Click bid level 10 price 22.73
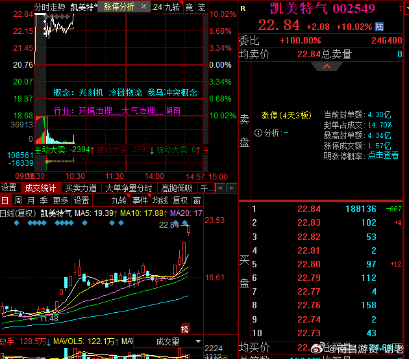This screenshot has height=359, width=409. pos(309,333)
